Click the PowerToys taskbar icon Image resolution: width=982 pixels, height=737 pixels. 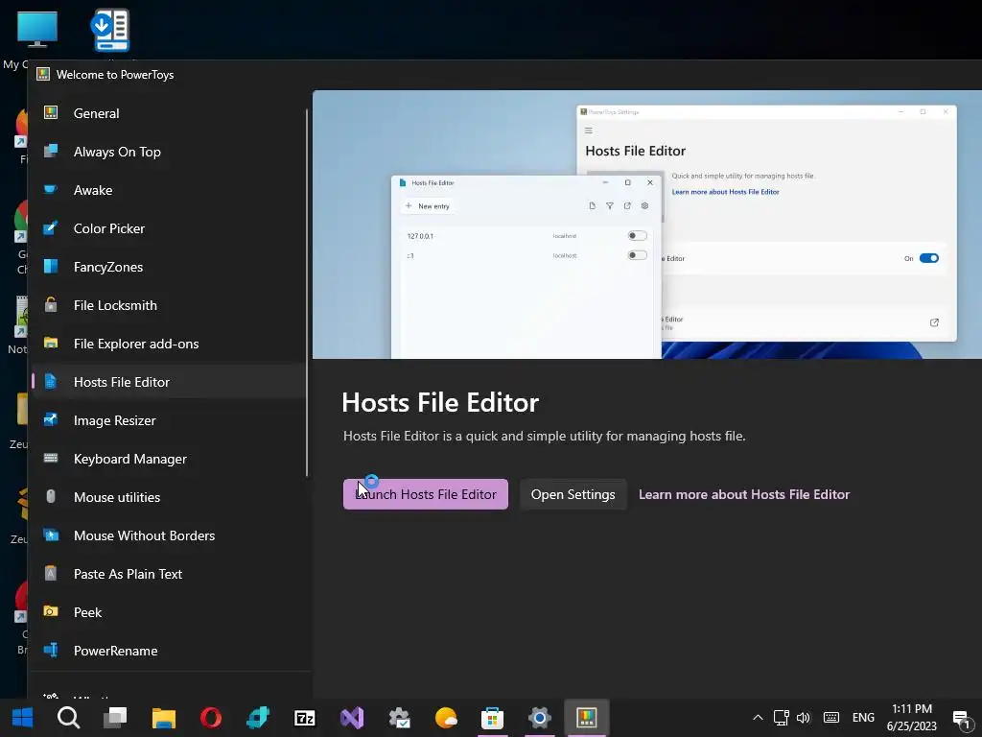click(x=586, y=718)
